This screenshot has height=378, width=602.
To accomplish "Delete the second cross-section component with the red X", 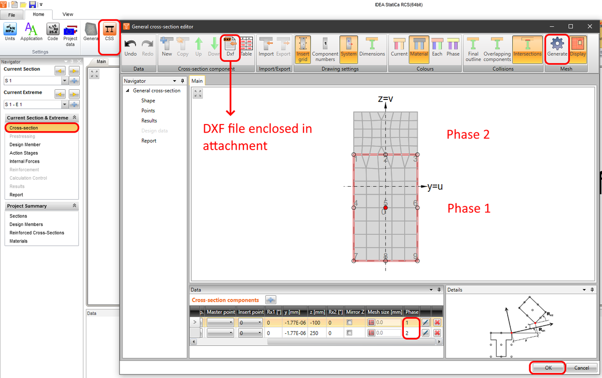I will click(437, 332).
